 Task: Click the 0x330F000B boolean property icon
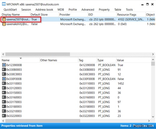4,79
